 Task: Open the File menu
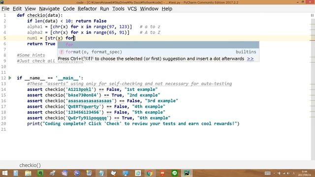[5, 9]
